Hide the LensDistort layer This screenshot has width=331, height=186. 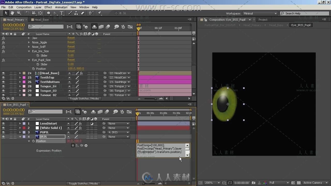[3, 123]
